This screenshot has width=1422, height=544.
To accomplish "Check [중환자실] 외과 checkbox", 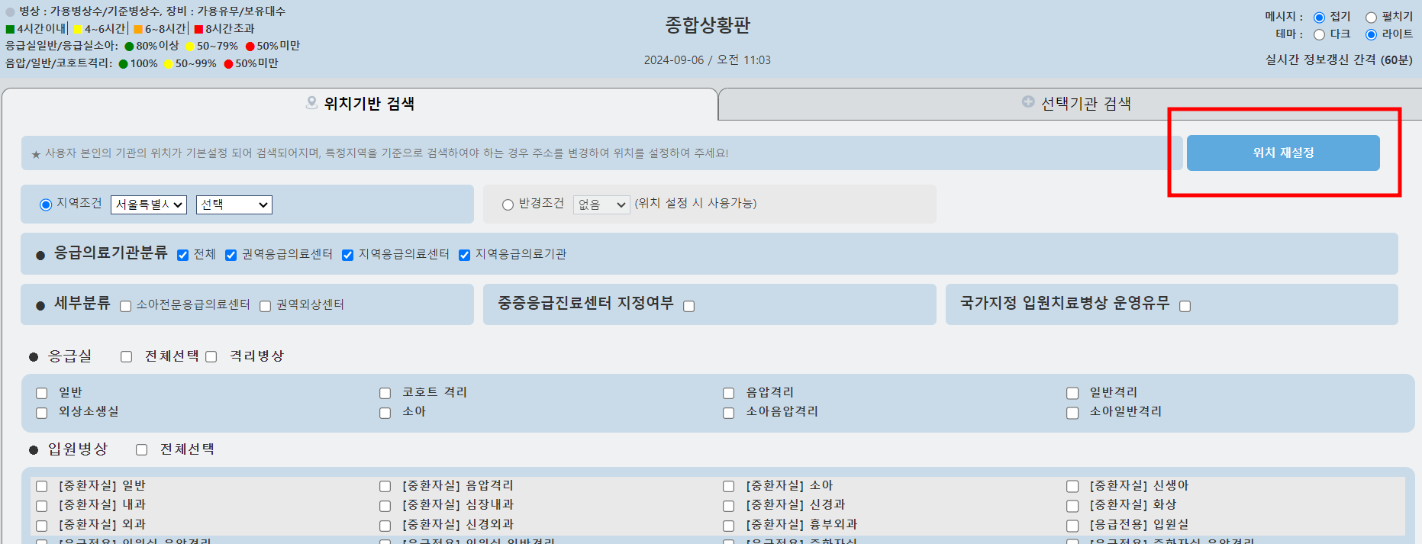I will tap(42, 526).
